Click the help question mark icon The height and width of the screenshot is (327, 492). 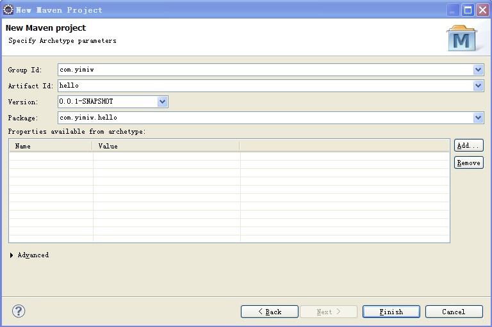(x=19, y=311)
